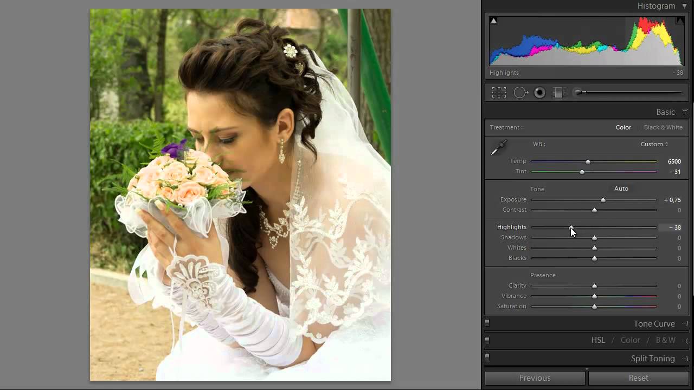Switch to the Color tab in HSL panel
Screen dimensions: 694x390
click(x=631, y=340)
